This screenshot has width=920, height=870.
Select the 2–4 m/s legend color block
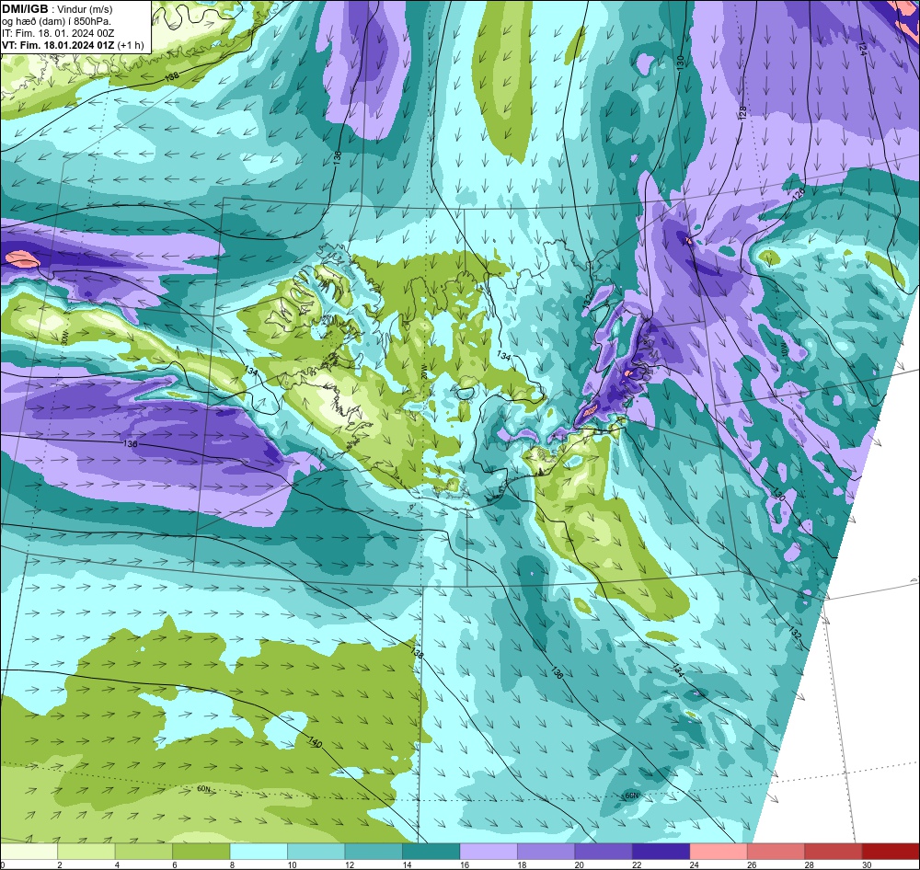(x=86, y=852)
